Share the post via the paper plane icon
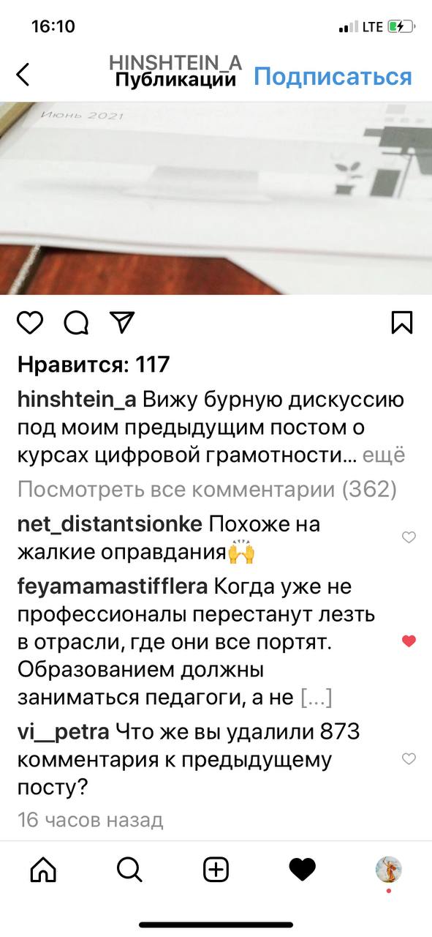 coord(121,322)
